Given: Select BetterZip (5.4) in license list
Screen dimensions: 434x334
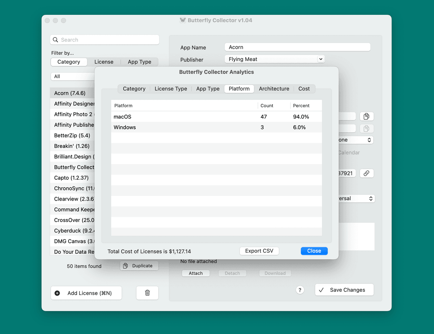Looking at the screenshot, I should click(x=72, y=136).
